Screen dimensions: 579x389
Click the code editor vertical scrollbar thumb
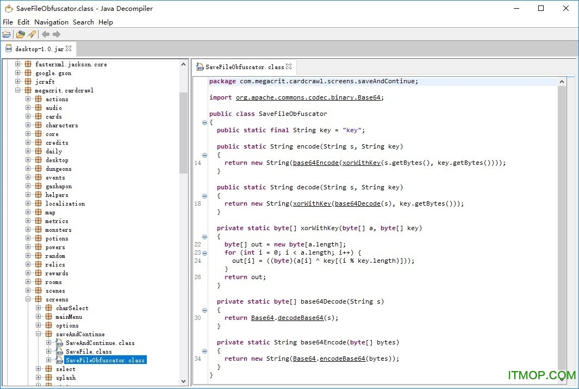(562, 227)
